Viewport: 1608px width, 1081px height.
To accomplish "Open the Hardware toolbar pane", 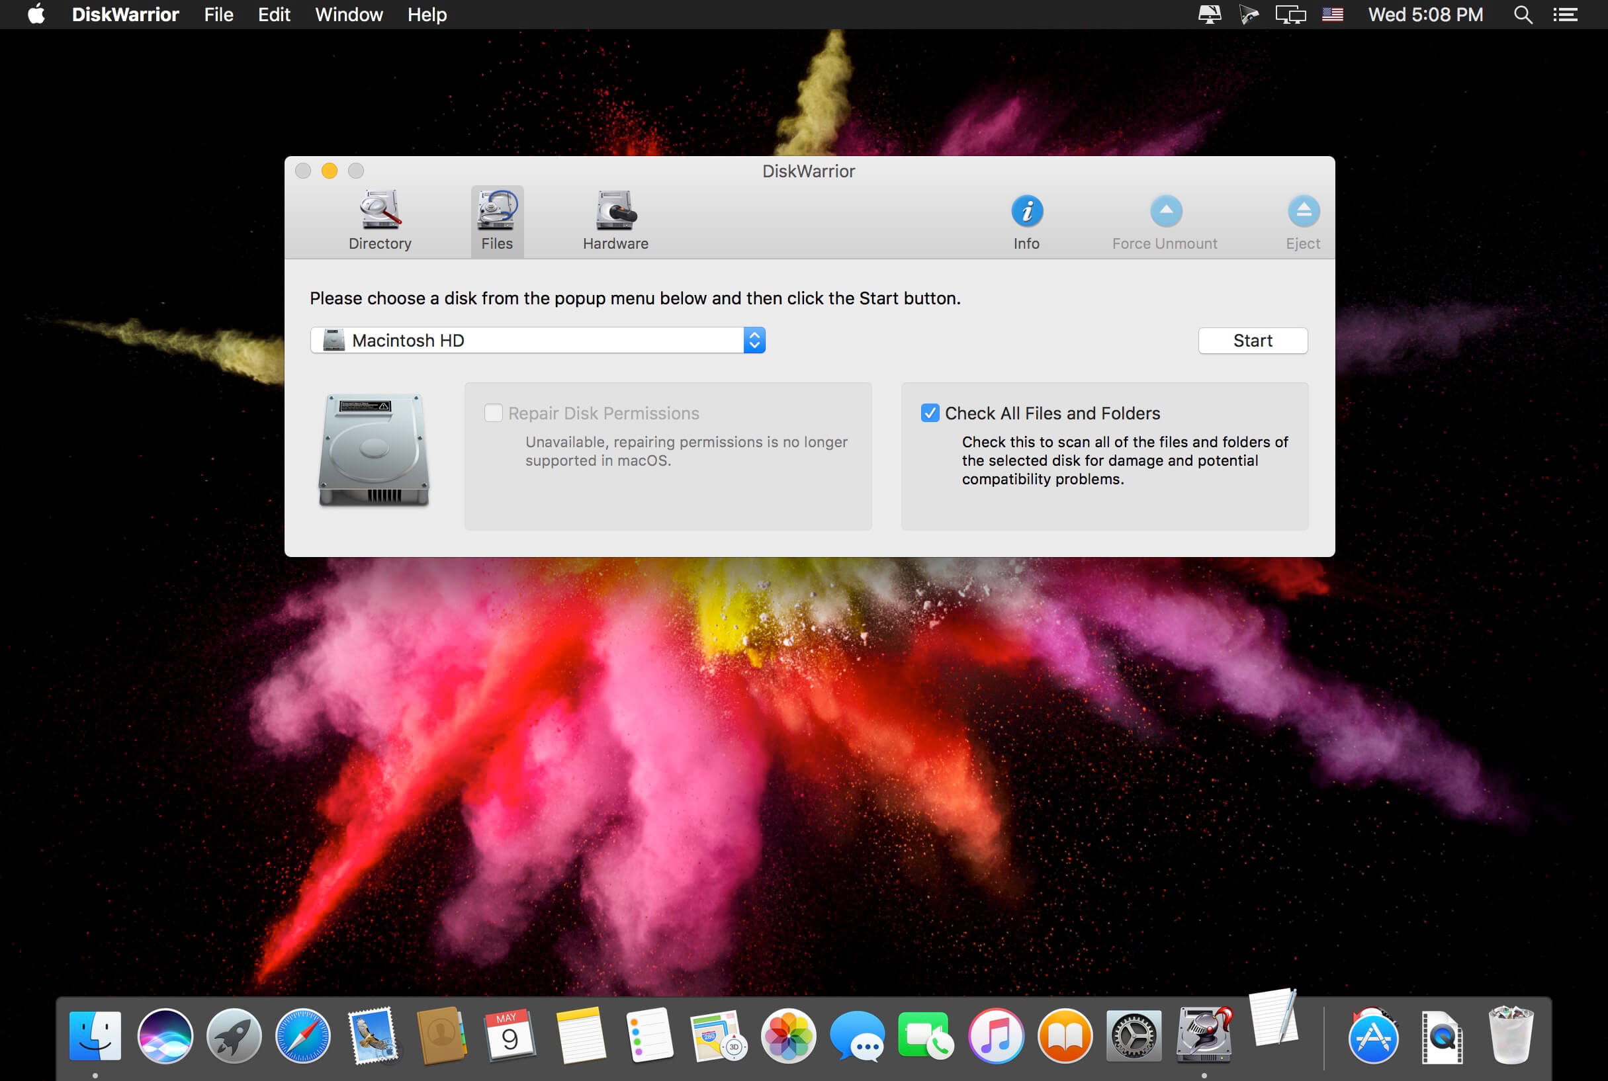I will (x=615, y=220).
